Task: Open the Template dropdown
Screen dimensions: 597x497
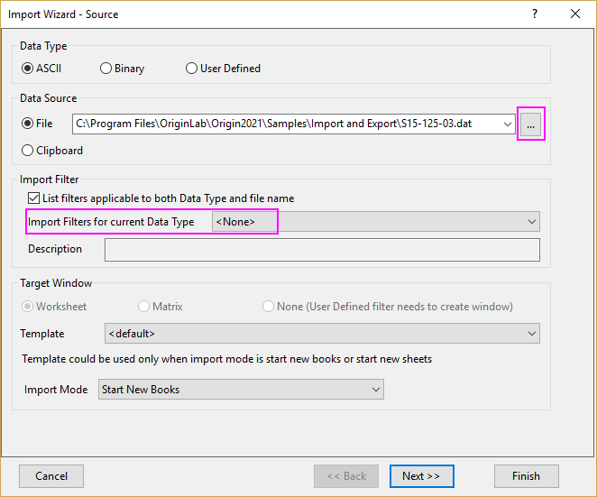Action: pos(530,334)
